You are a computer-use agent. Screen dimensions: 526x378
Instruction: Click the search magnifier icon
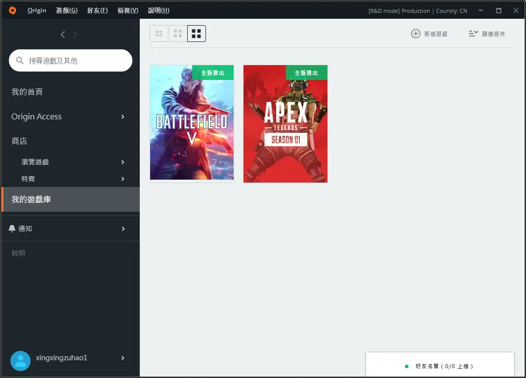coord(20,60)
